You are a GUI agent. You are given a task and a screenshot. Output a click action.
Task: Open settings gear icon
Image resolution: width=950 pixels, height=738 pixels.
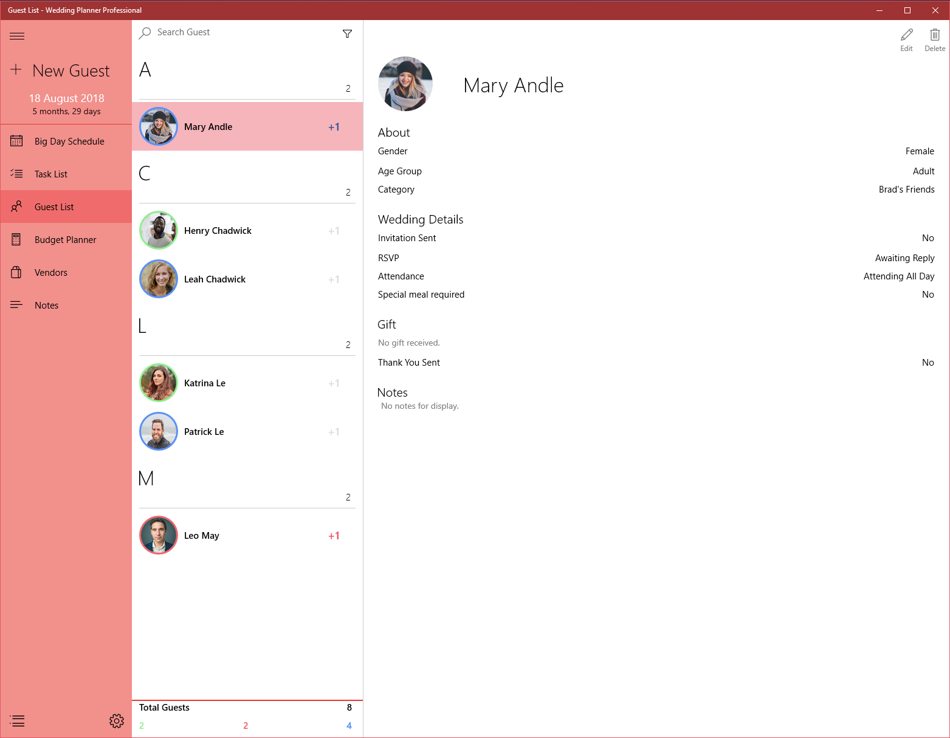click(117, 721)
